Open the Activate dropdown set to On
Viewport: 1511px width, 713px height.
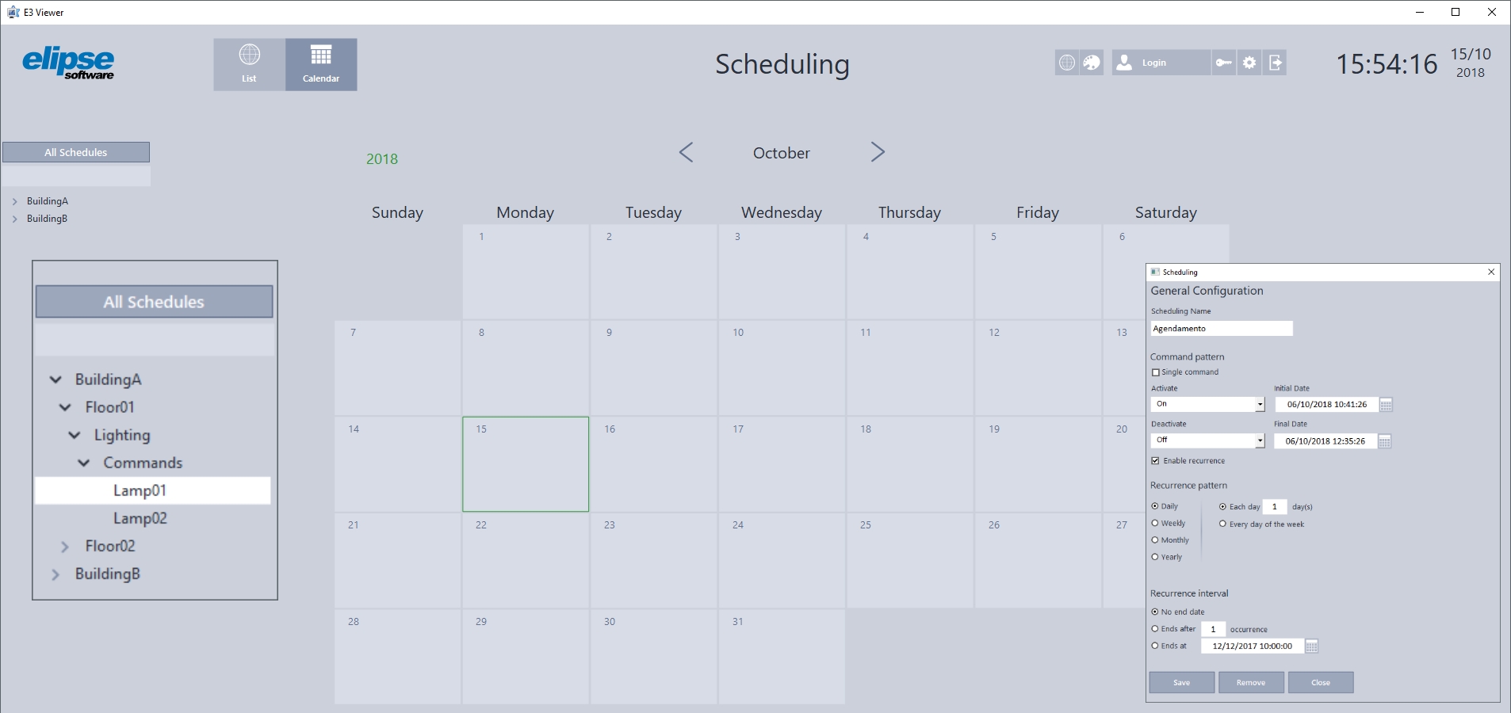pyautogui.click(x=1207, y=404)
